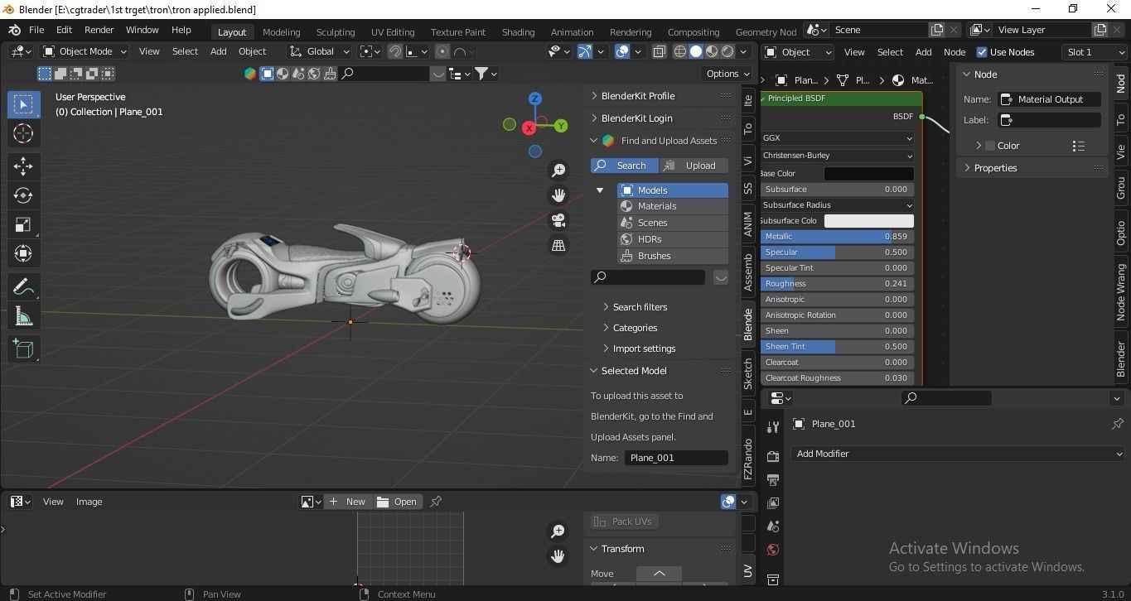Select the 3D Cursor tool
The image size is (1131, 601).
[x=23, y=133]
